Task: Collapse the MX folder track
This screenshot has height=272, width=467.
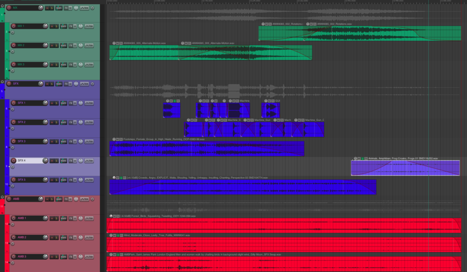Action: click(x=2, y=5)
